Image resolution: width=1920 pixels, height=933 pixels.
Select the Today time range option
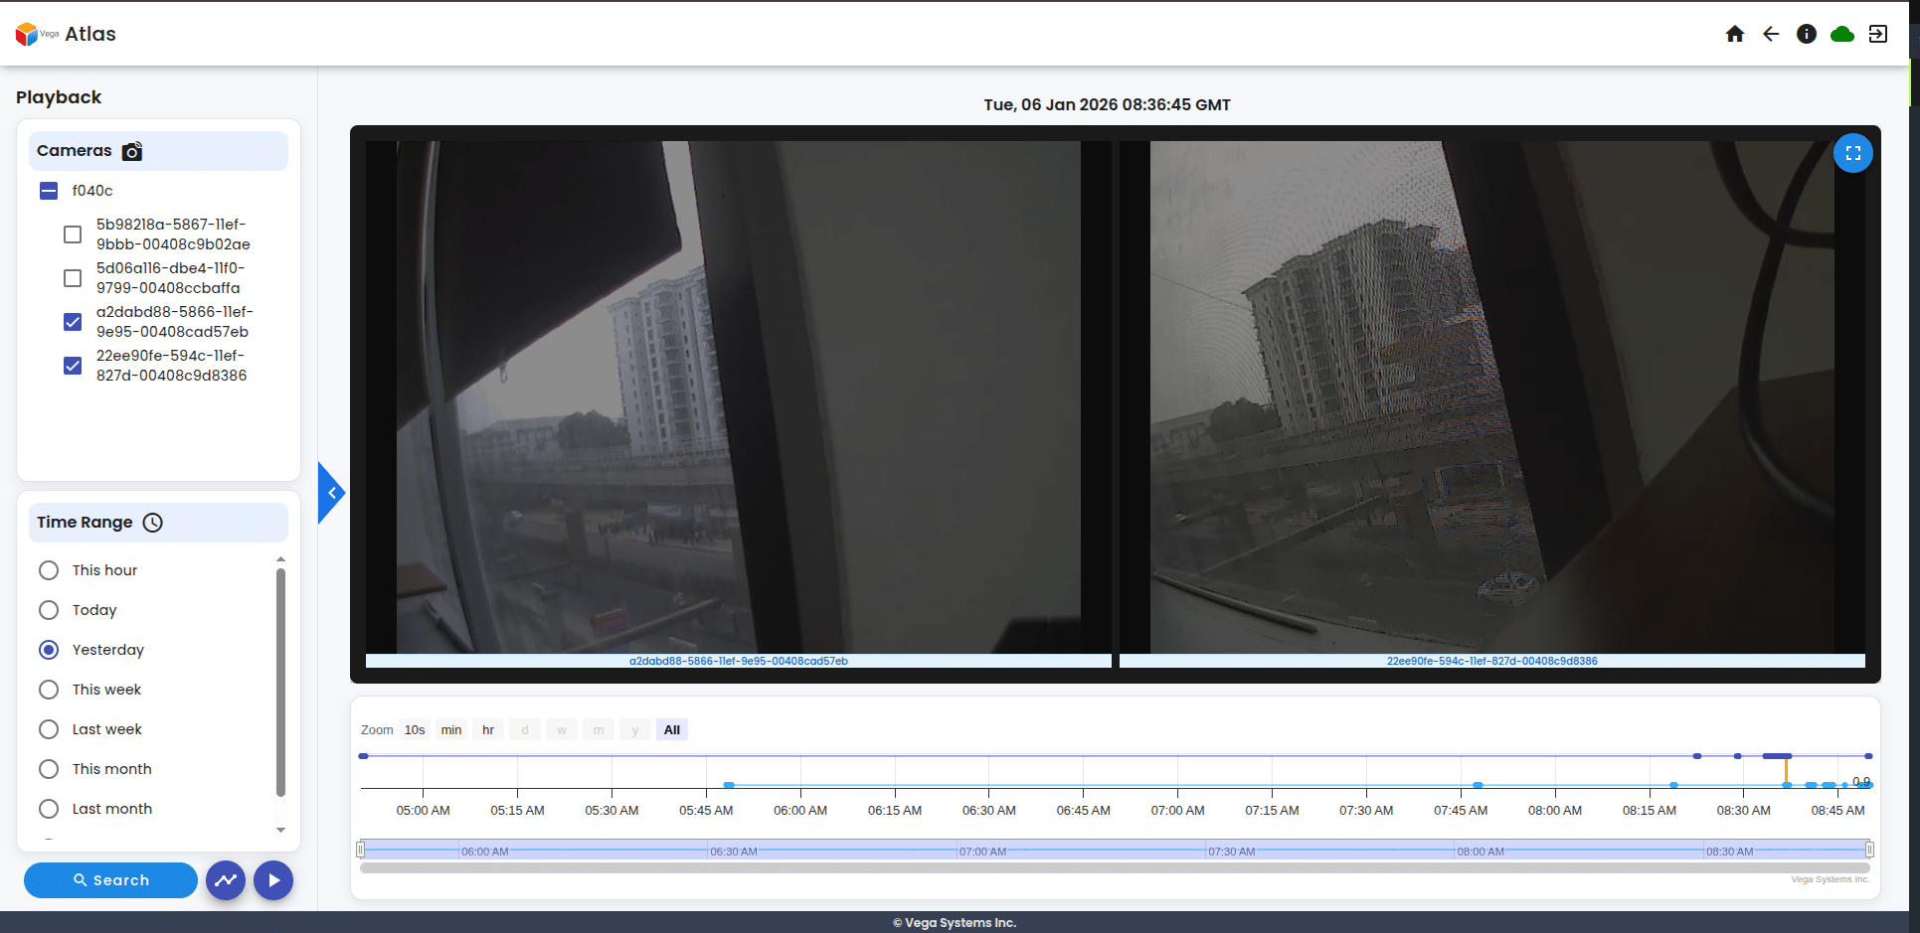[x=48, y=610]
